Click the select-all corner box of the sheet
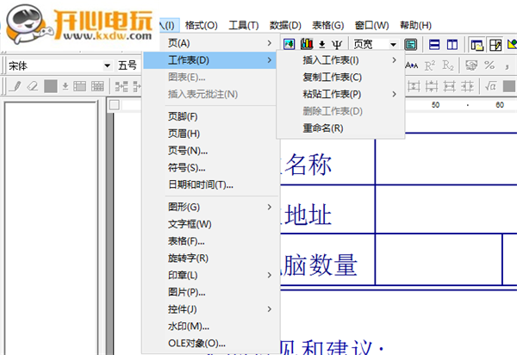The image size is (517, 355). 114,105
